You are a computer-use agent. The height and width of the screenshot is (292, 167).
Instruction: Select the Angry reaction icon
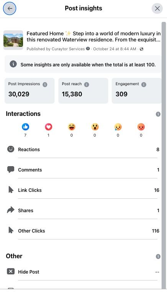tap(141, 127)
